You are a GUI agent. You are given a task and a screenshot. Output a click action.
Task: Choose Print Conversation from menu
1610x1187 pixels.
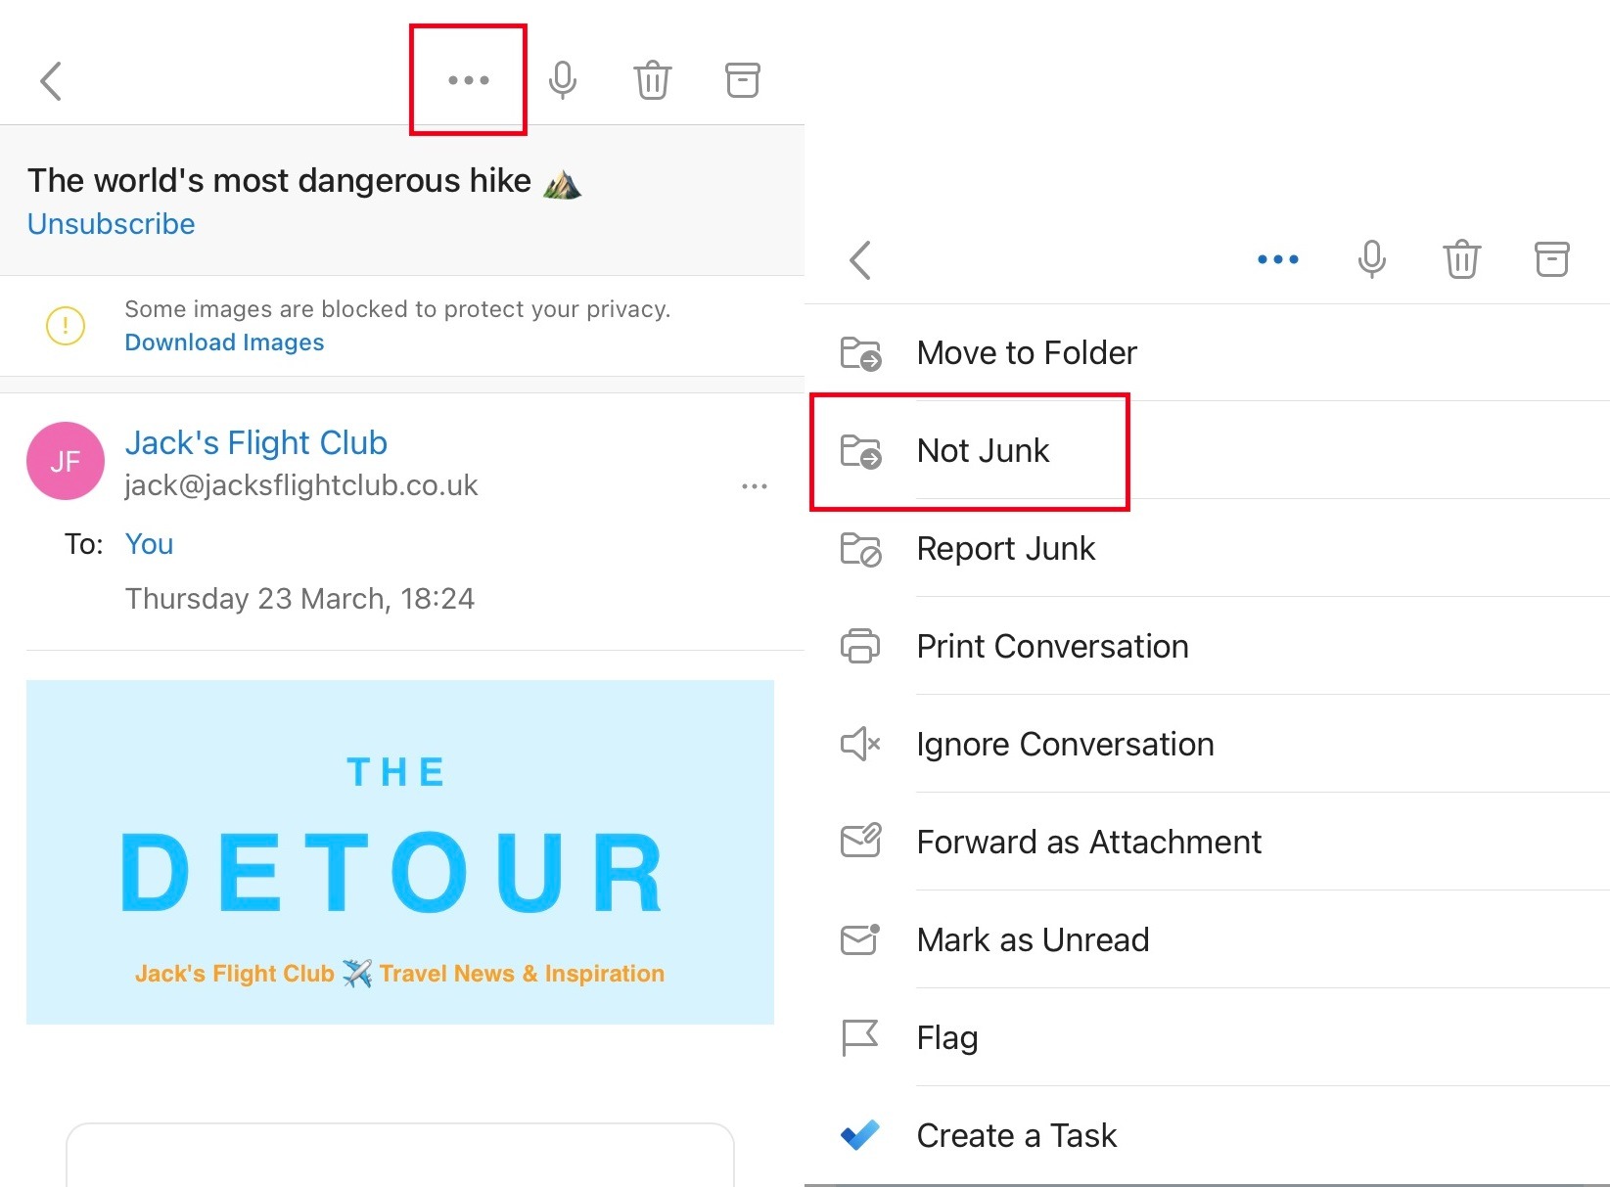click(1052, 646)
